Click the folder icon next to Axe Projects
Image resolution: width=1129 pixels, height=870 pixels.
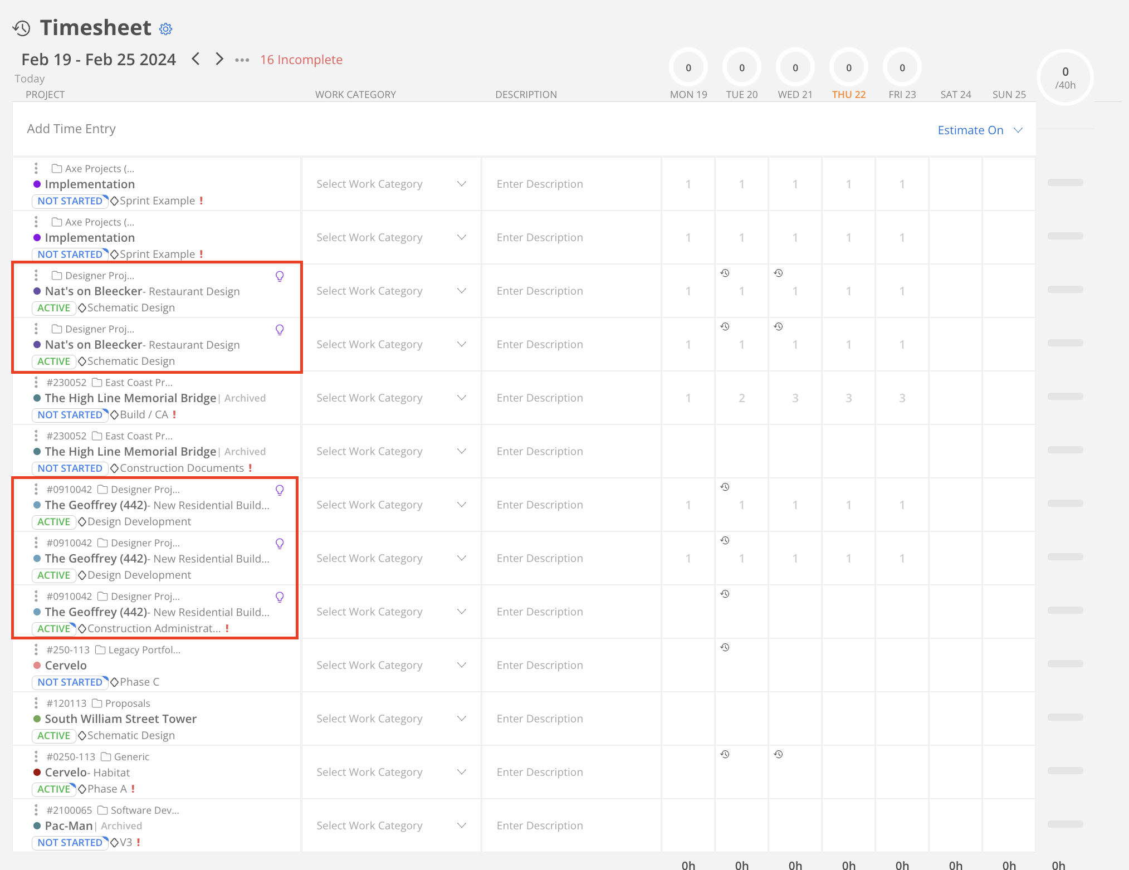click(x=56, y=168)
